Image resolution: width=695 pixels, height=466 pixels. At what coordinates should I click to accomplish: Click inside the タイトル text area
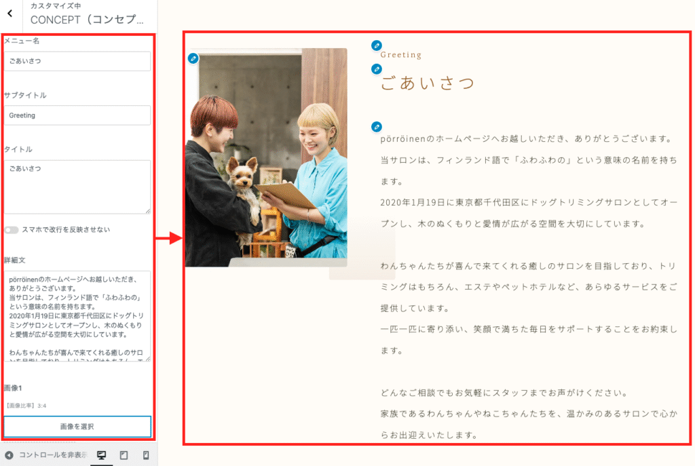click(77, 187)
